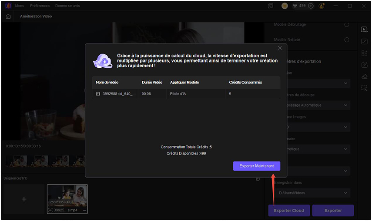
Task: Select the grid-plus tool in sidebar
Action: point(364,53)
